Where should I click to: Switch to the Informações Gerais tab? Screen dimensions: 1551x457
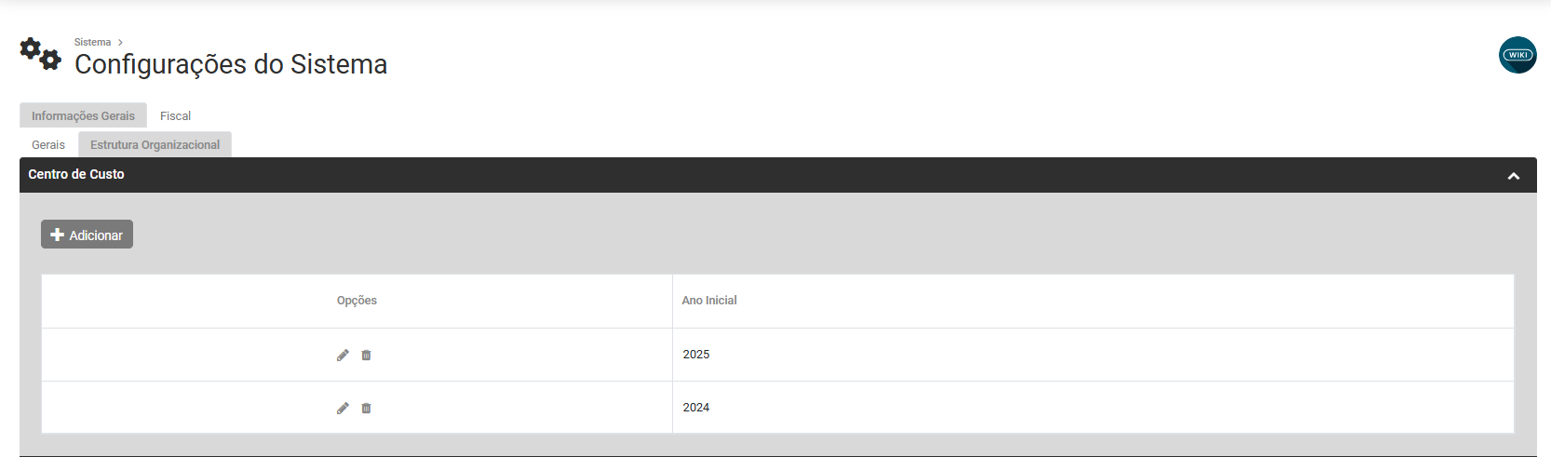click(83, 115)
